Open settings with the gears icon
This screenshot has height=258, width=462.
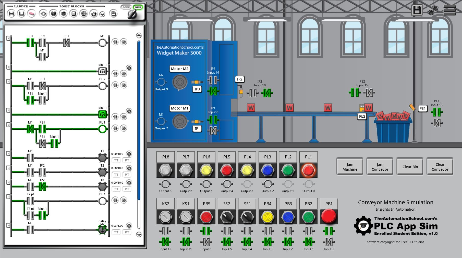(x=433, y=10)
